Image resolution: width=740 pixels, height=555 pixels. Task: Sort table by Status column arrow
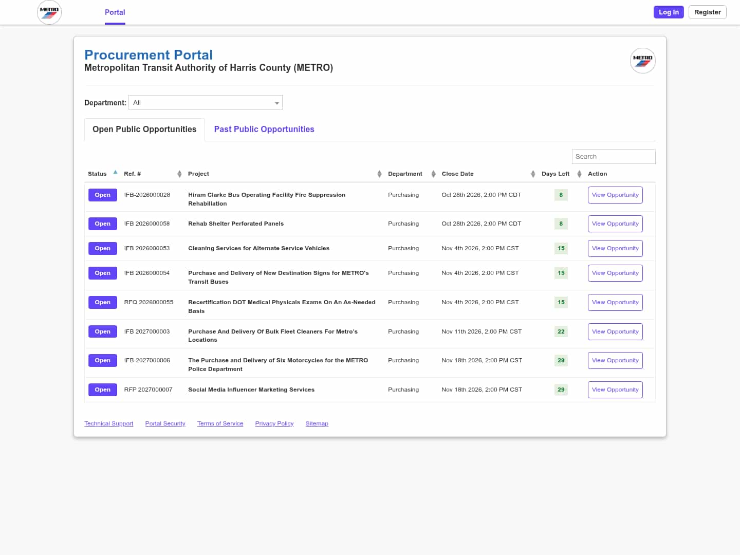[x=116, y=173]
